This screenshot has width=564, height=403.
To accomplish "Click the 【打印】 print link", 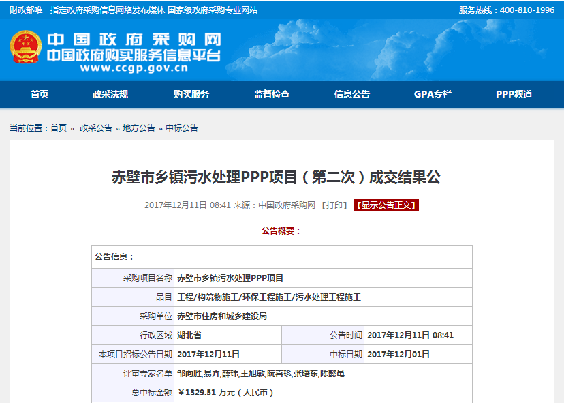I will (x=334, y=205).
